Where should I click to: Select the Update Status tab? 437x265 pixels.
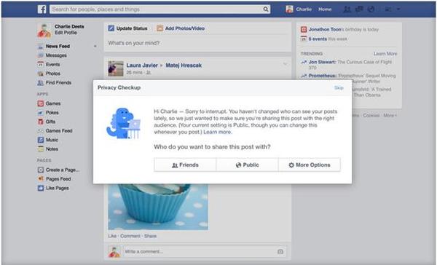[x=127, y=28]
